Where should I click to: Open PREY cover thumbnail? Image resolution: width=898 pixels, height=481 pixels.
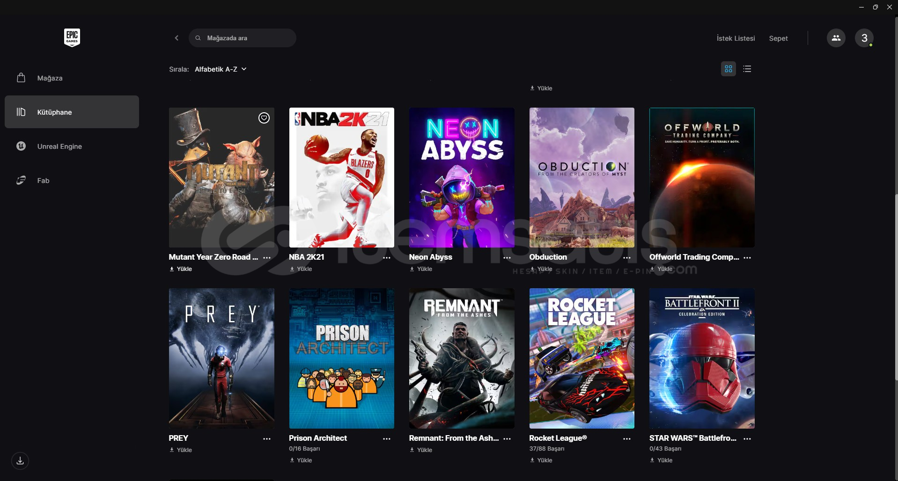[221, 358]
